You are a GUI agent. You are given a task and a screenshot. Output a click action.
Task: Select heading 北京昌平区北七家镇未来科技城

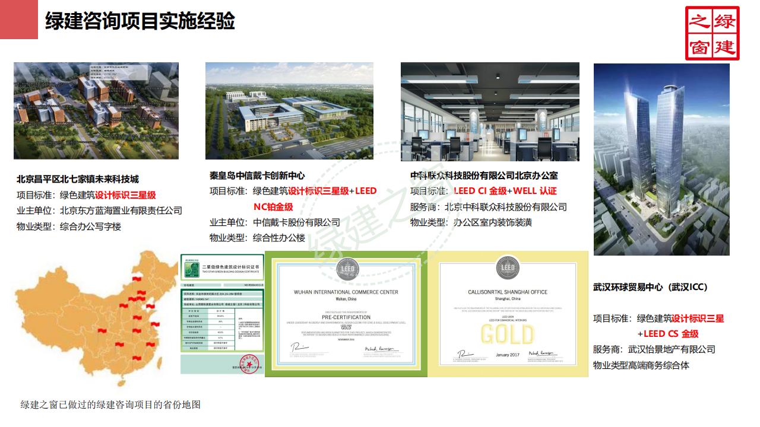tap(78, 179)
